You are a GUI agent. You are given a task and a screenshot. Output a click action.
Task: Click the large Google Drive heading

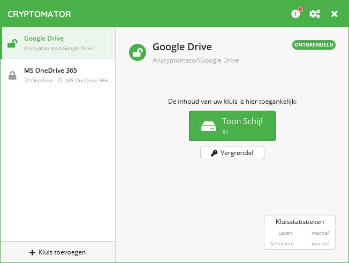pyautogui.click(x=183, y=47)
